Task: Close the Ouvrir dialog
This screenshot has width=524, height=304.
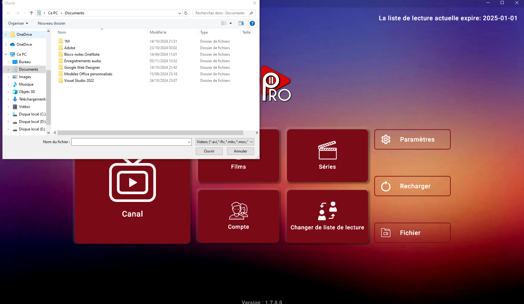Action: coord(255,3)
